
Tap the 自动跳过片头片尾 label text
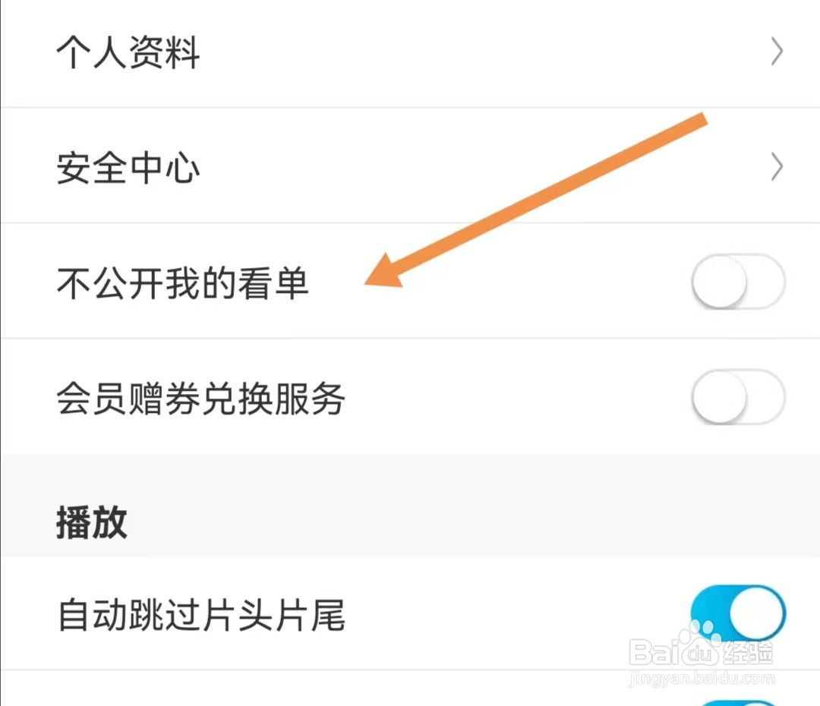coord(201,615)
